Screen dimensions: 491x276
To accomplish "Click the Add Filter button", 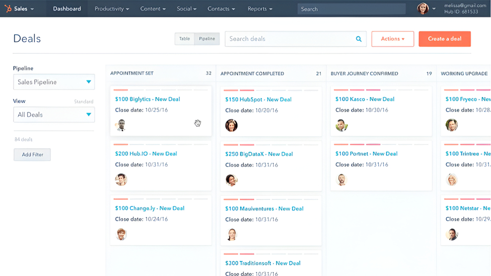I will click(x=32, y=155).
